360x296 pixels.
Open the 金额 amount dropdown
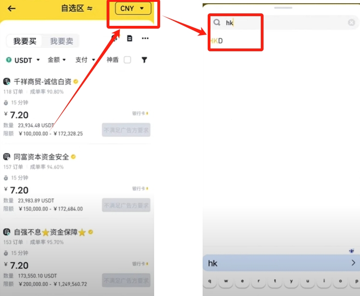57,60
